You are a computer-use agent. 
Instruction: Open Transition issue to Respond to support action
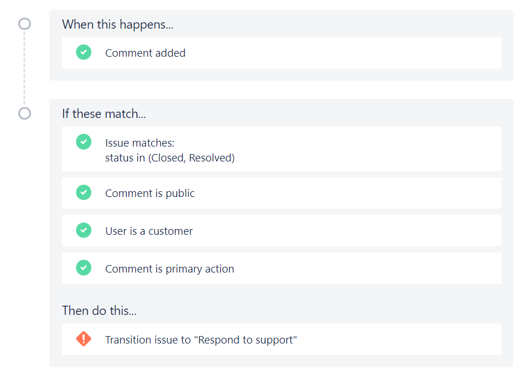pos(281,339)
